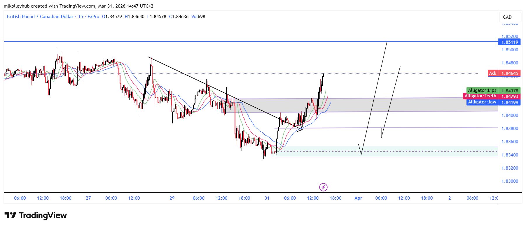The image size is (526, 227).
Task: Click the small black arrow drawing near 1.83800
Action: tap(300, 129)
